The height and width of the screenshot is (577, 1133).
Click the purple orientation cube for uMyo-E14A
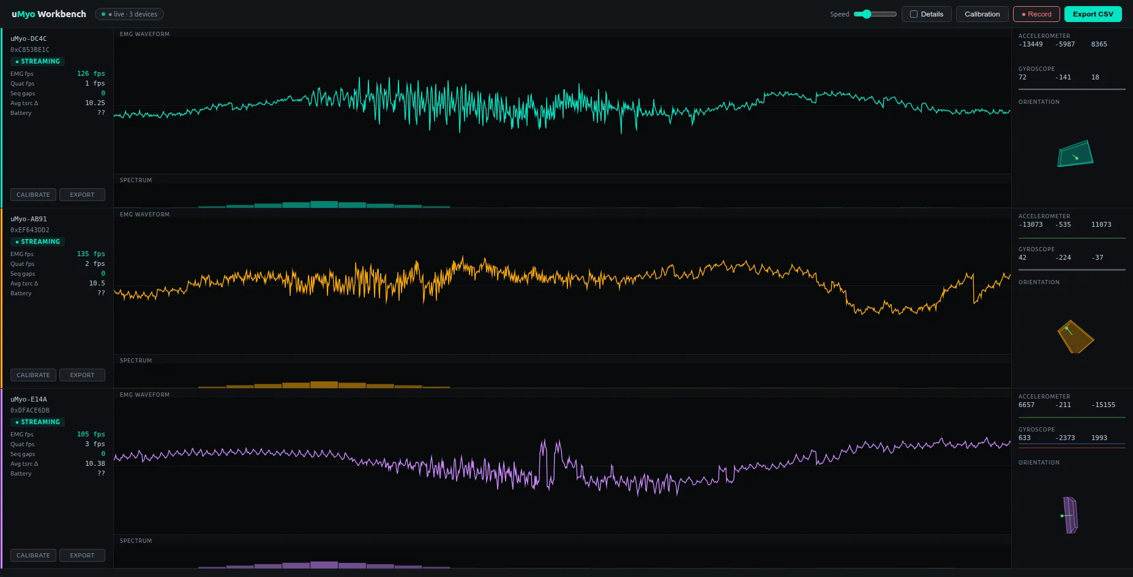(1070, 515)
